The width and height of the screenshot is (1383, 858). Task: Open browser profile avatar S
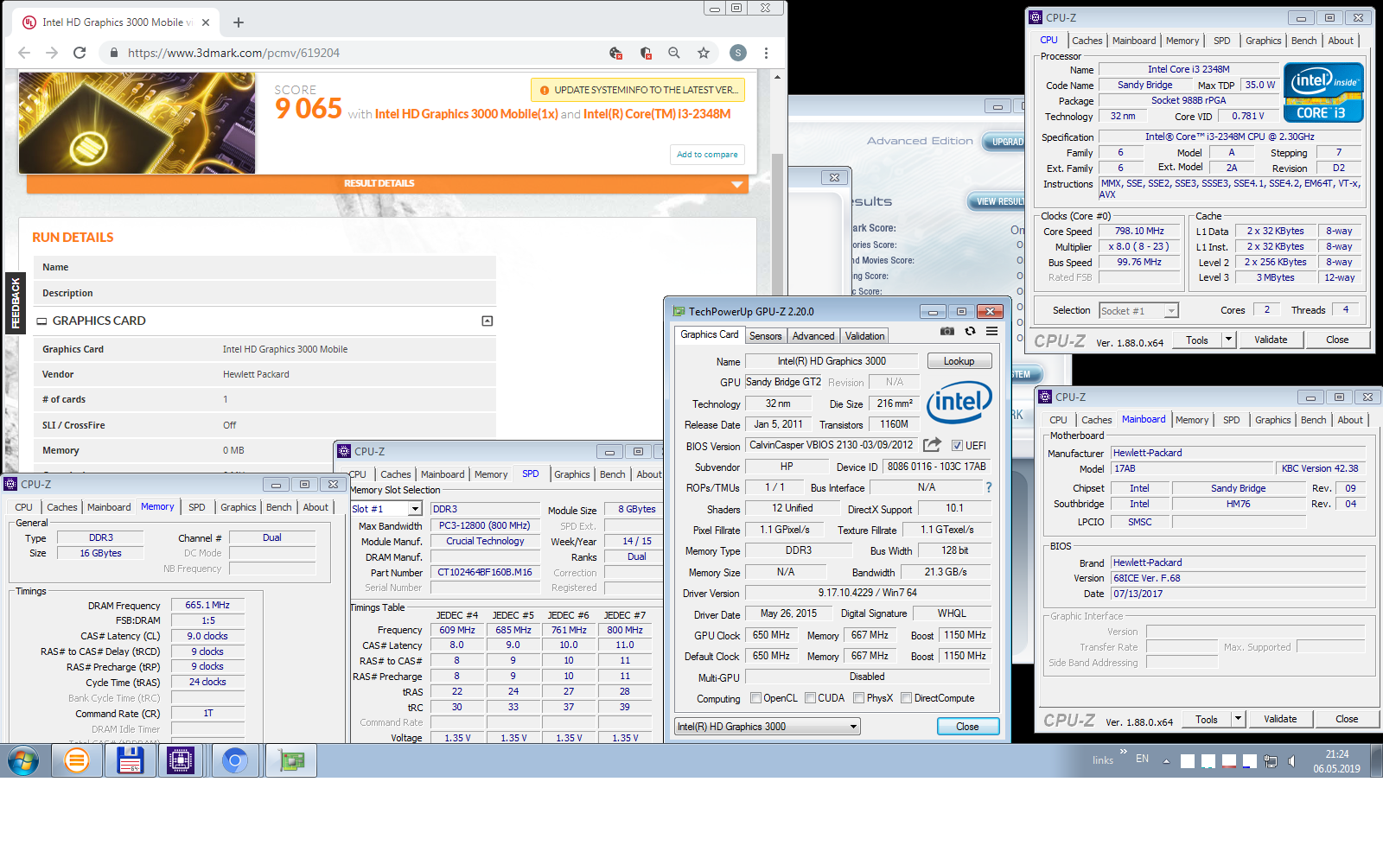pos(737,53)
